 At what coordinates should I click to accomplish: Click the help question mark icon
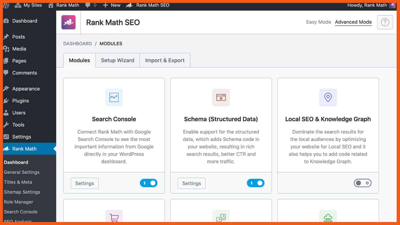(385, 22)
